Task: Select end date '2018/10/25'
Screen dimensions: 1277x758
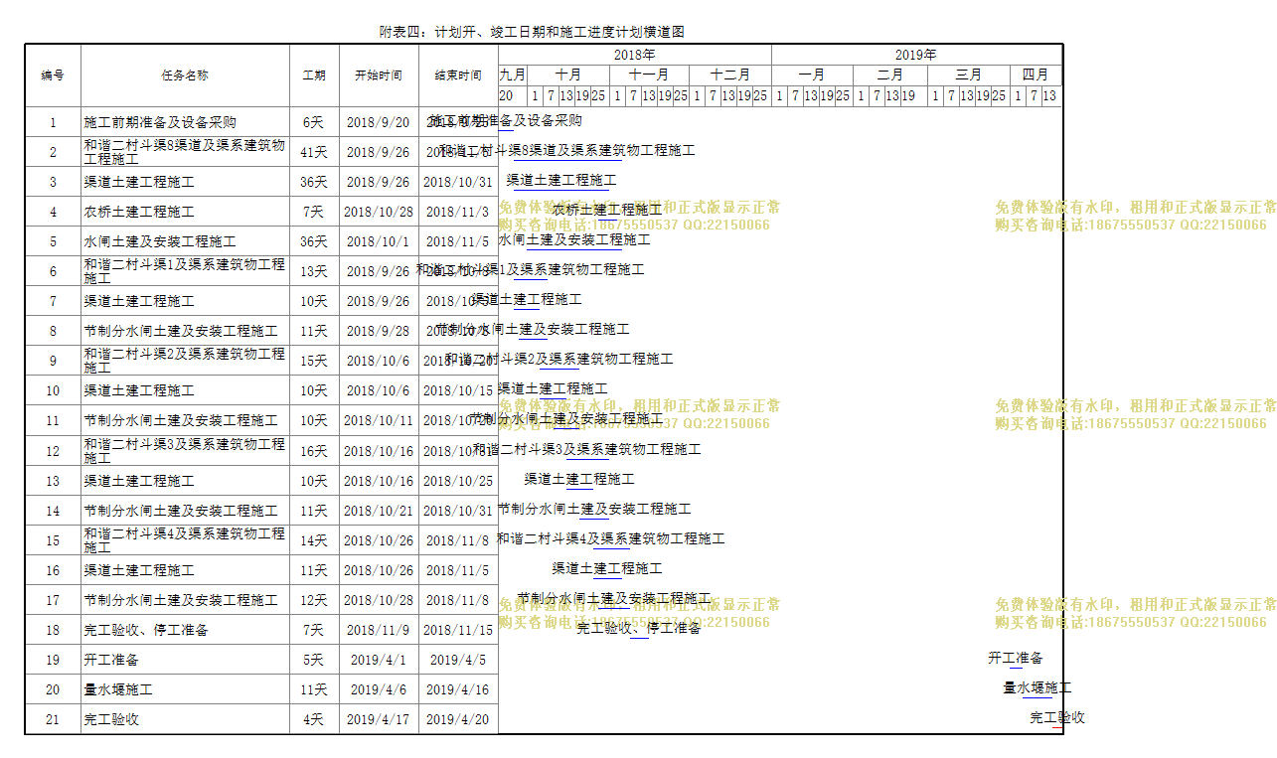Action: coord(458,481)
